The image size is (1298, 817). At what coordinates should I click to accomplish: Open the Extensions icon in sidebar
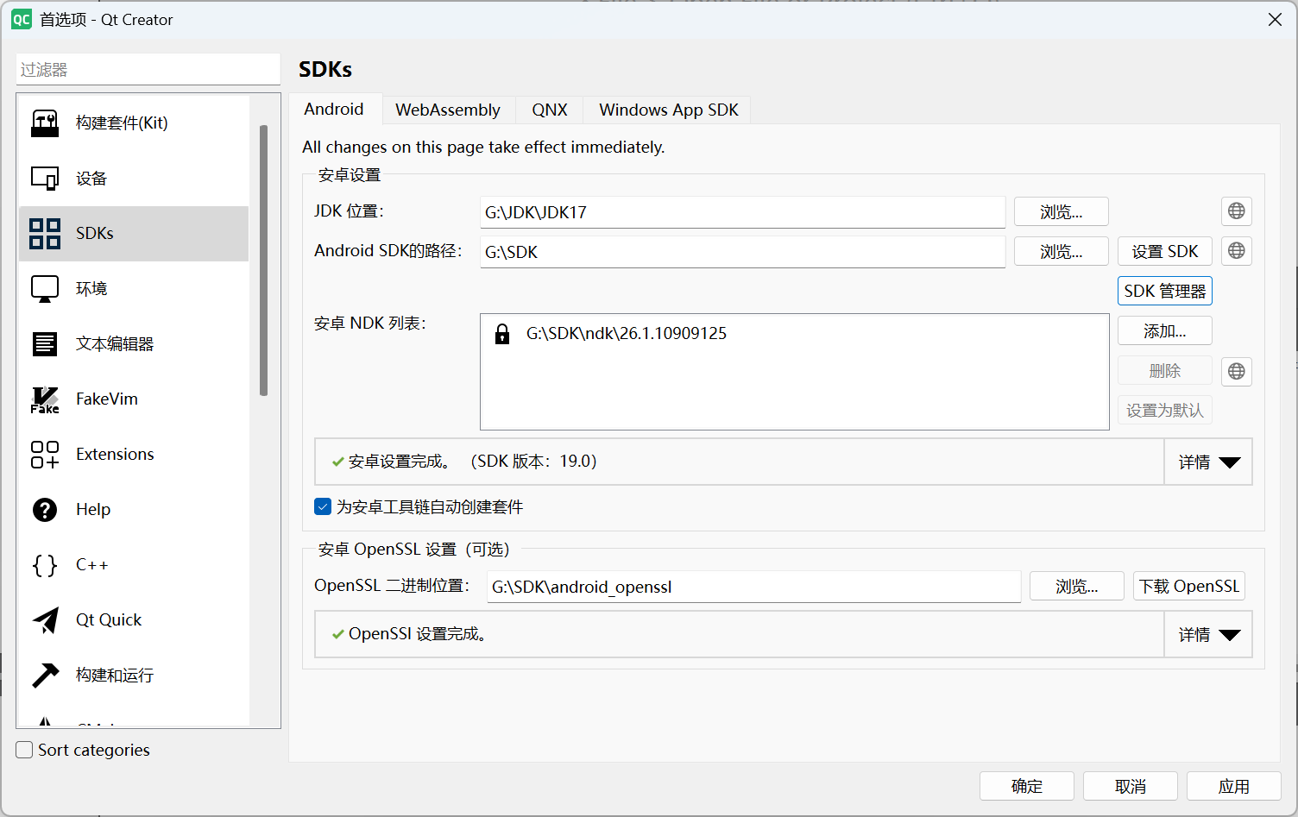[45, 455]
